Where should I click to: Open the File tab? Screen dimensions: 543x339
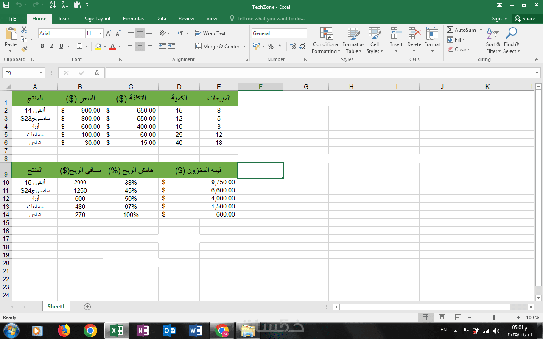[12, 19]
